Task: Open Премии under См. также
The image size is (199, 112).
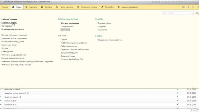Action: (64, 40)
